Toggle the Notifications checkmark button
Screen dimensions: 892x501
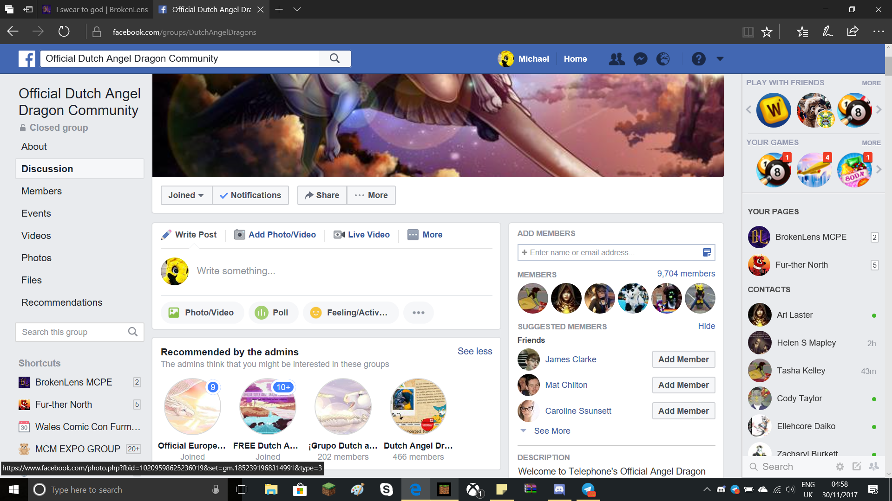250,195
